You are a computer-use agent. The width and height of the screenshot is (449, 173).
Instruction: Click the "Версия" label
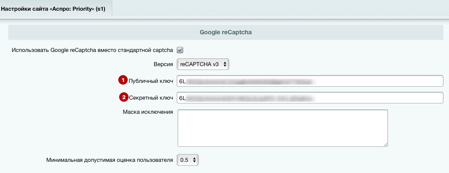click(163, 64)
